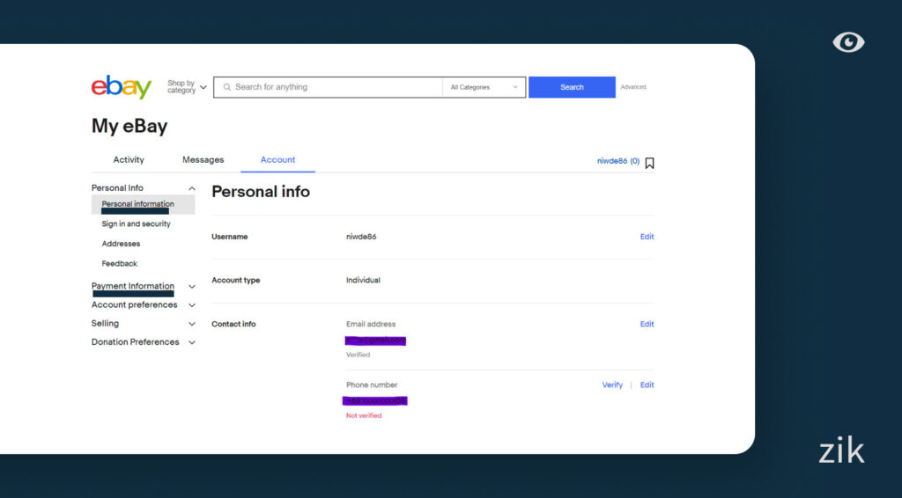
Task: Click the zik logo
Action: pyautogui.click(x=841, y=451)
